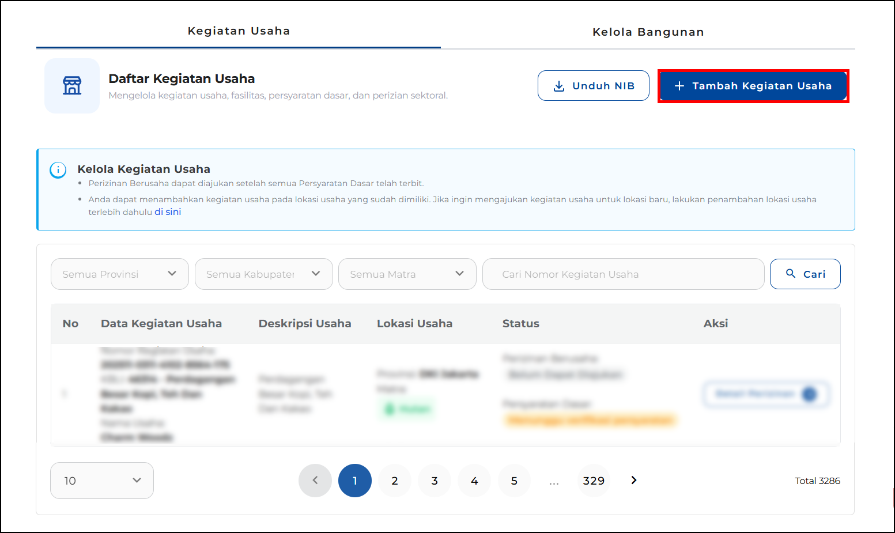Open the Semua Matra dropdown
895x533 pixels.
click(x=407, y=274)
